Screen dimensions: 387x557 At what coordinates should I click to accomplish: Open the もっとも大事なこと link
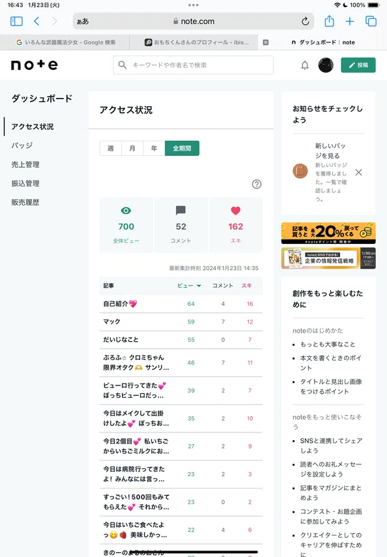pyautogui.click(x=328, y=344)
